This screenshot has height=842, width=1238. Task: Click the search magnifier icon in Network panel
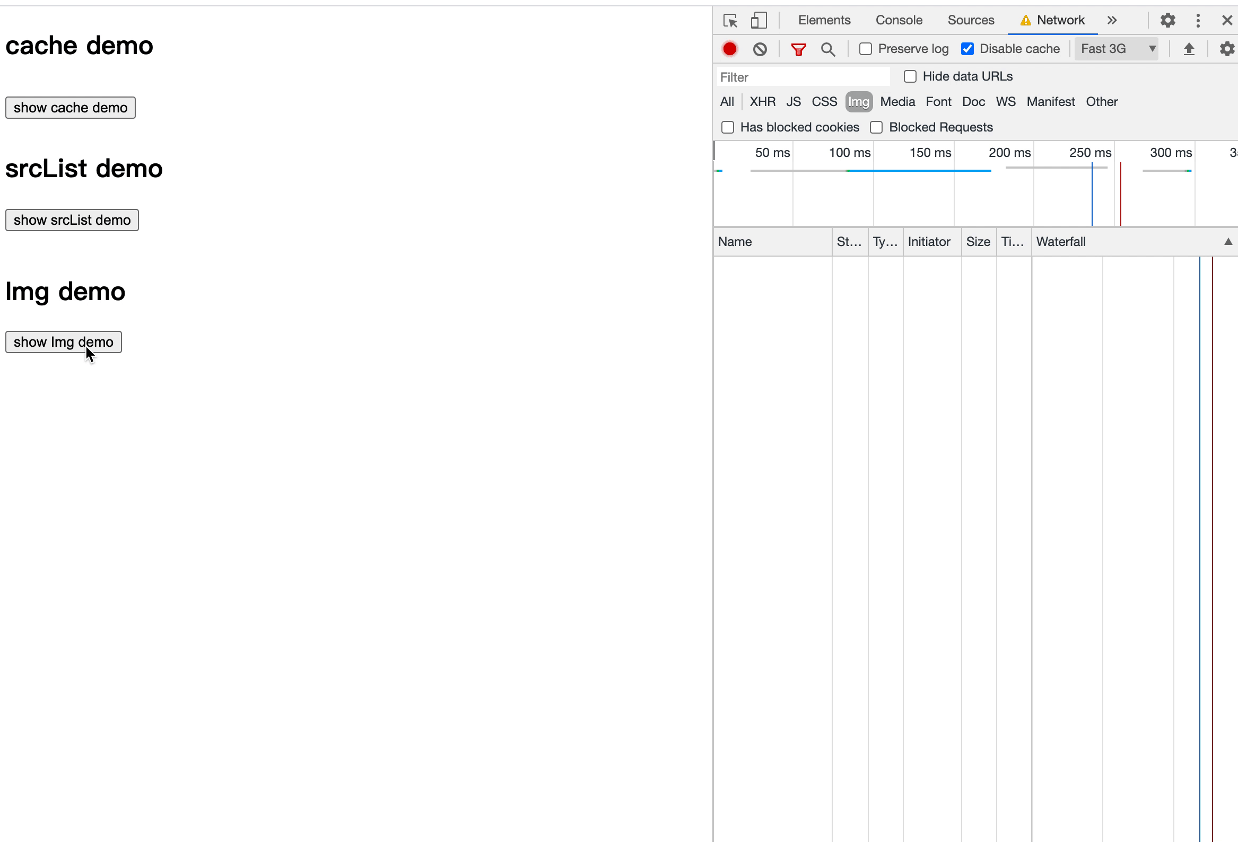pyautogui.click(x=827, y=49)
